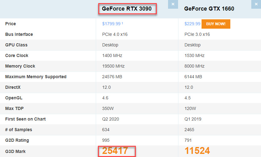
Task: Click the 350W Max TDP value
Action: 108,108
